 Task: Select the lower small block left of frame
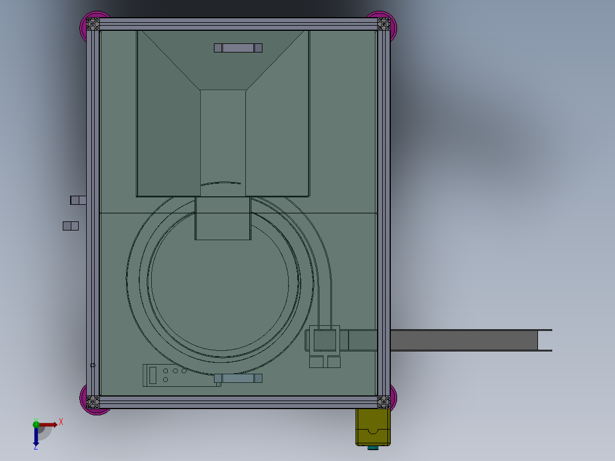click(x=71, y=226)
